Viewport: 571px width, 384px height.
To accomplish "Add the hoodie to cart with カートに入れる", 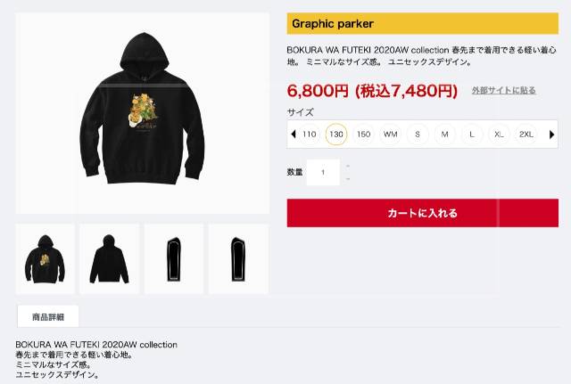I will [422, 213].
